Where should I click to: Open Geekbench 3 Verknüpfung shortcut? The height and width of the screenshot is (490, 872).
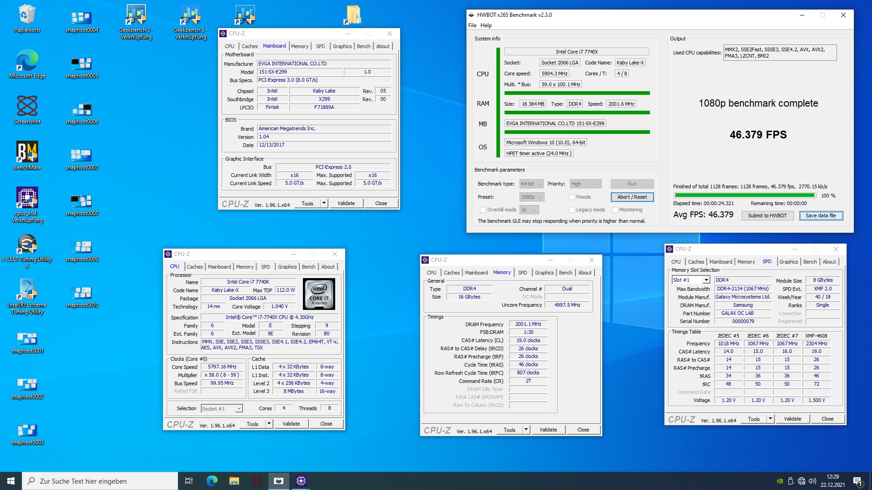coord(136,22)
